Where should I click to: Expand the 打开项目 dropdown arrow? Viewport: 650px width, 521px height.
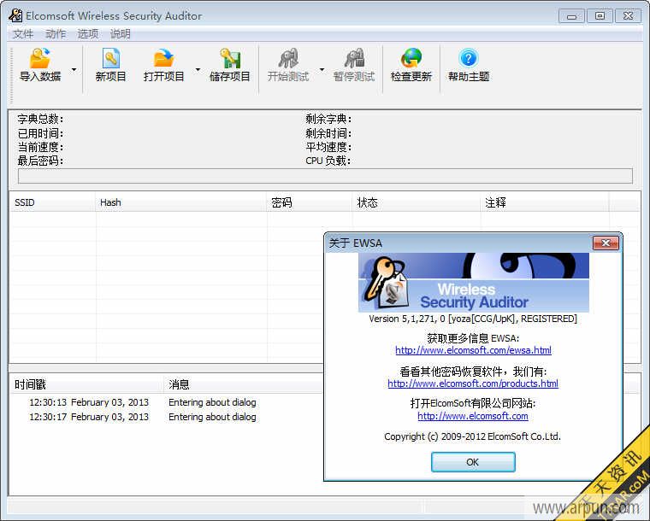click(x=198, y=69)
